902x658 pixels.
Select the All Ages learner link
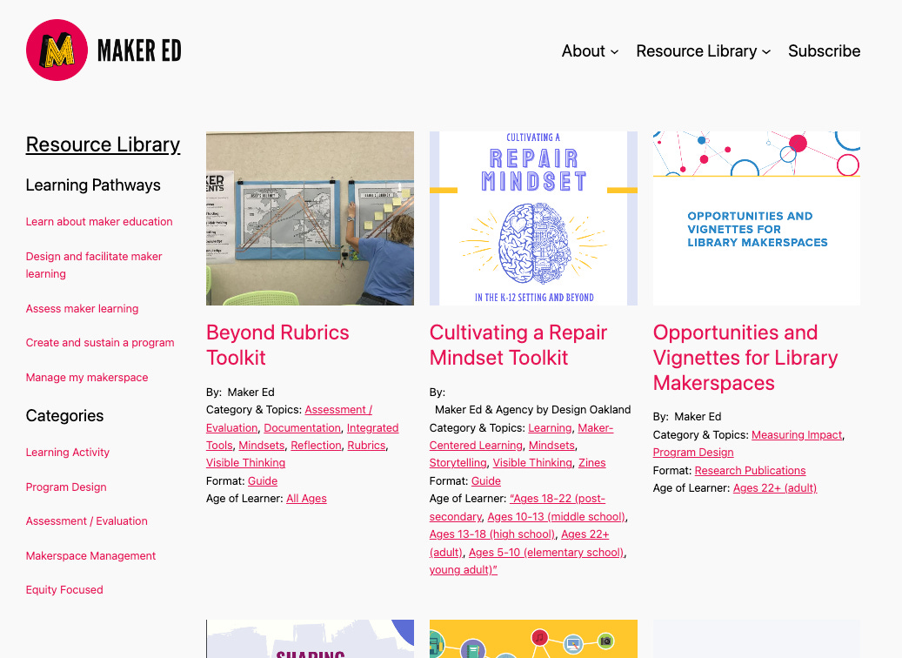[x=307, y=499]
